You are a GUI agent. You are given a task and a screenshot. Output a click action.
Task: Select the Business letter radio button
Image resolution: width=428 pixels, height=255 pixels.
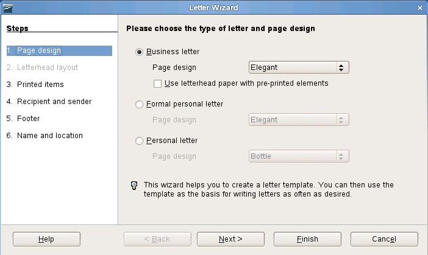pos(140,52)
